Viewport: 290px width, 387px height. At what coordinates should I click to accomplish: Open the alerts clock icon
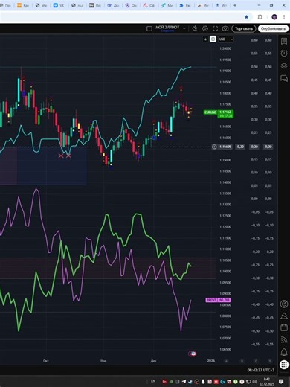[x=284, y=53]
